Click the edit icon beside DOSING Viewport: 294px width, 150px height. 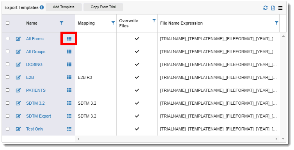pos(18,64)
